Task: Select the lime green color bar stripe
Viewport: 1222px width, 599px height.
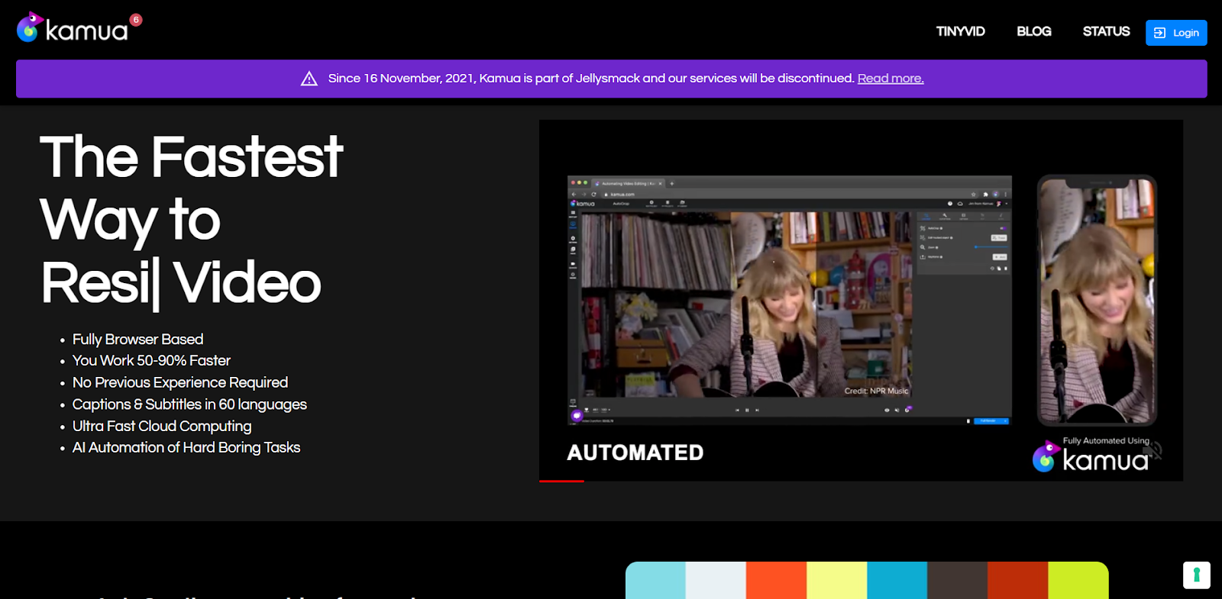Action: [x=1078, y=581]
